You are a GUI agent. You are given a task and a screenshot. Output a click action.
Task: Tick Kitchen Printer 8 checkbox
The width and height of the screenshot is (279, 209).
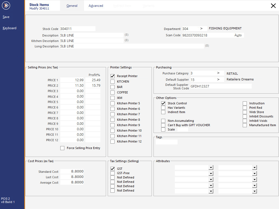pos(112,120)
